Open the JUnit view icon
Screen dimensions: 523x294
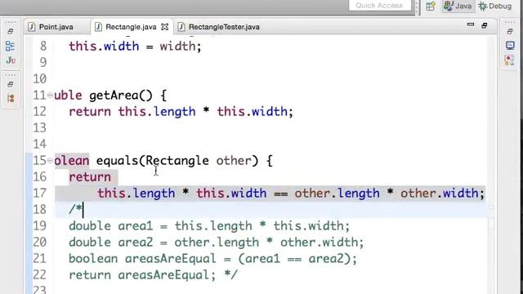(11, 60)
